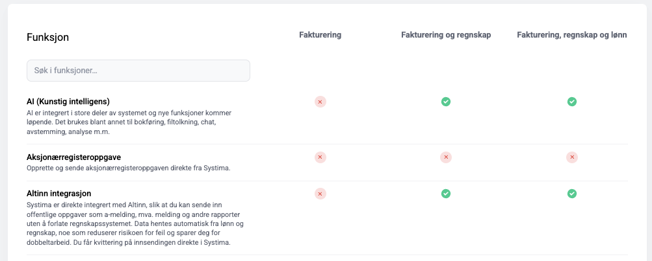Click green checkmark for Altinn integrasjon under Fakturering og regnskap
The width and height of the screenshot is (652, 261).
pos(446,194)
